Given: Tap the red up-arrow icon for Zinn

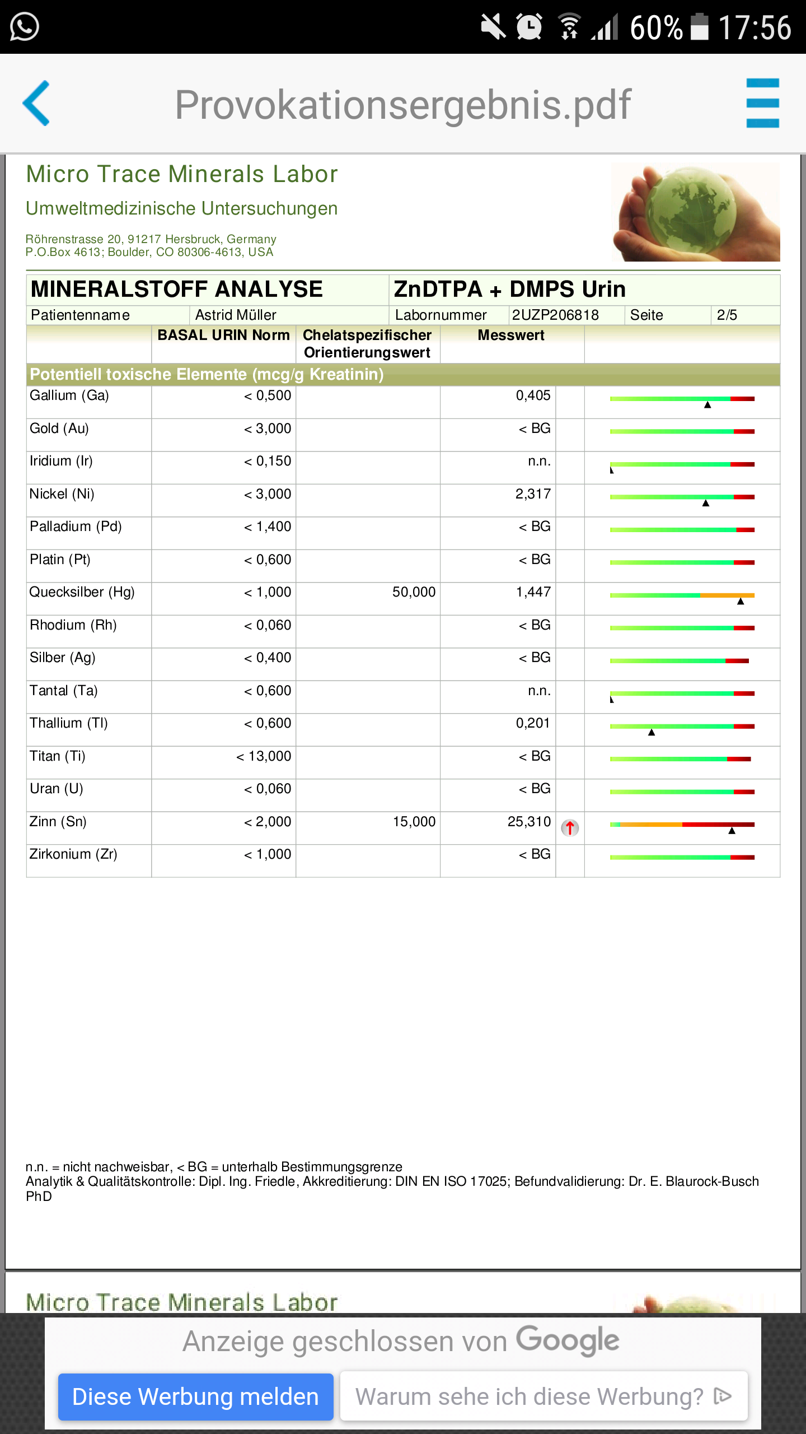Looking at the screenshot, I should click(570, 828).
